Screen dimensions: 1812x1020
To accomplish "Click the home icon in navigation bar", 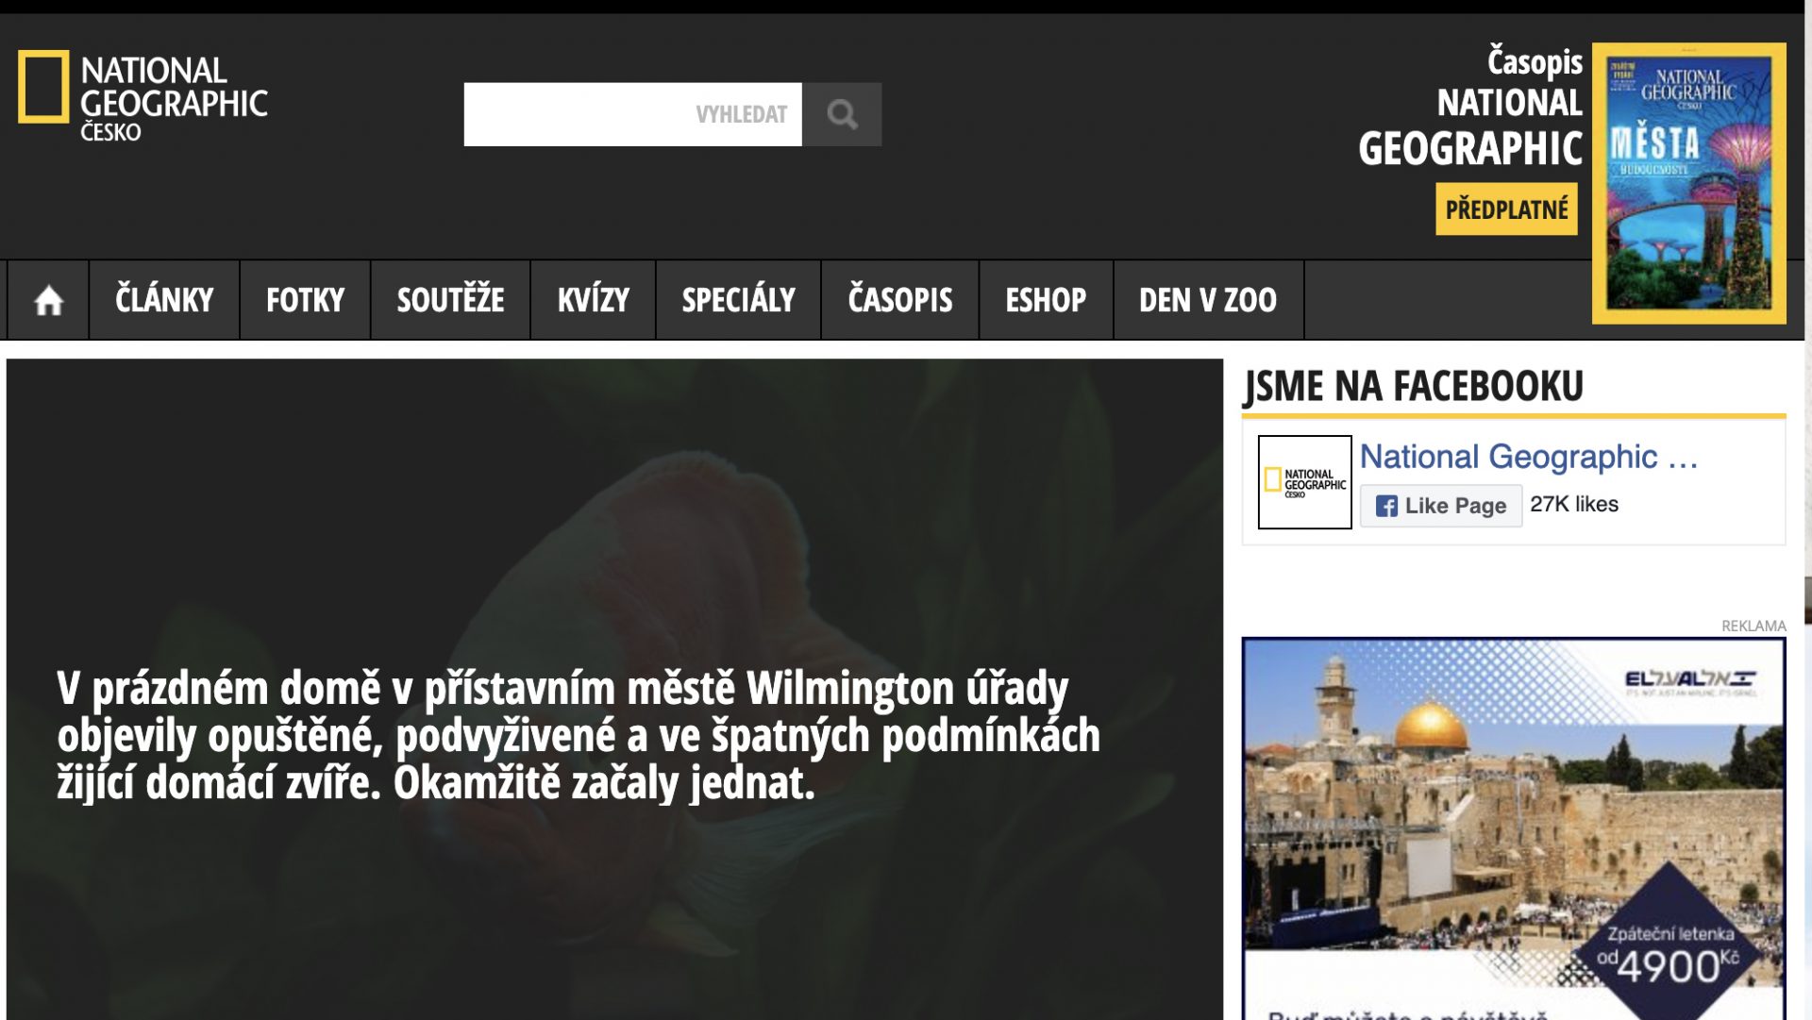I will pyautogui.click(x=48, y=300).
